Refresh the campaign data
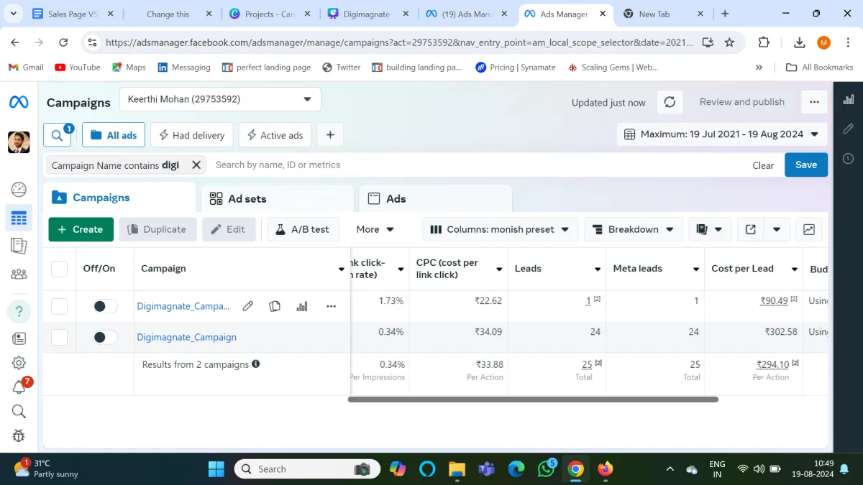Image resolution: width=863 pixels, height=485 pixels. click(x=670, y=102)
